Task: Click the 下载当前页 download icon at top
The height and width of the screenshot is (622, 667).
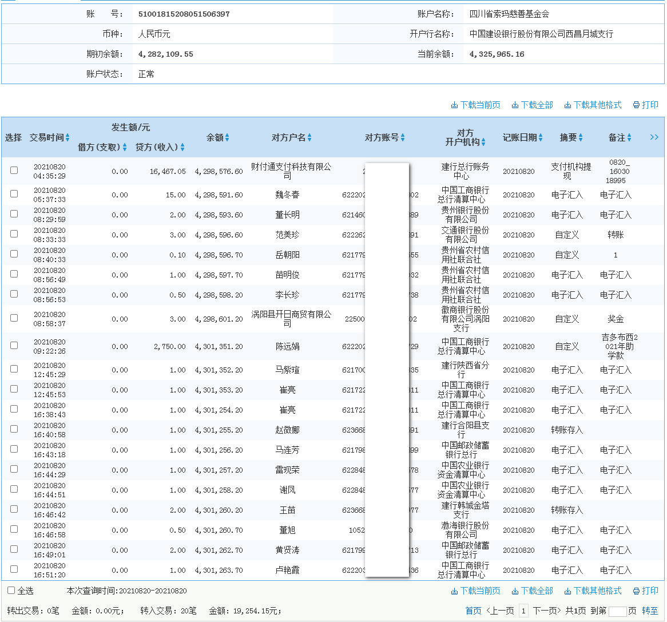Action: tap(455, 105)
